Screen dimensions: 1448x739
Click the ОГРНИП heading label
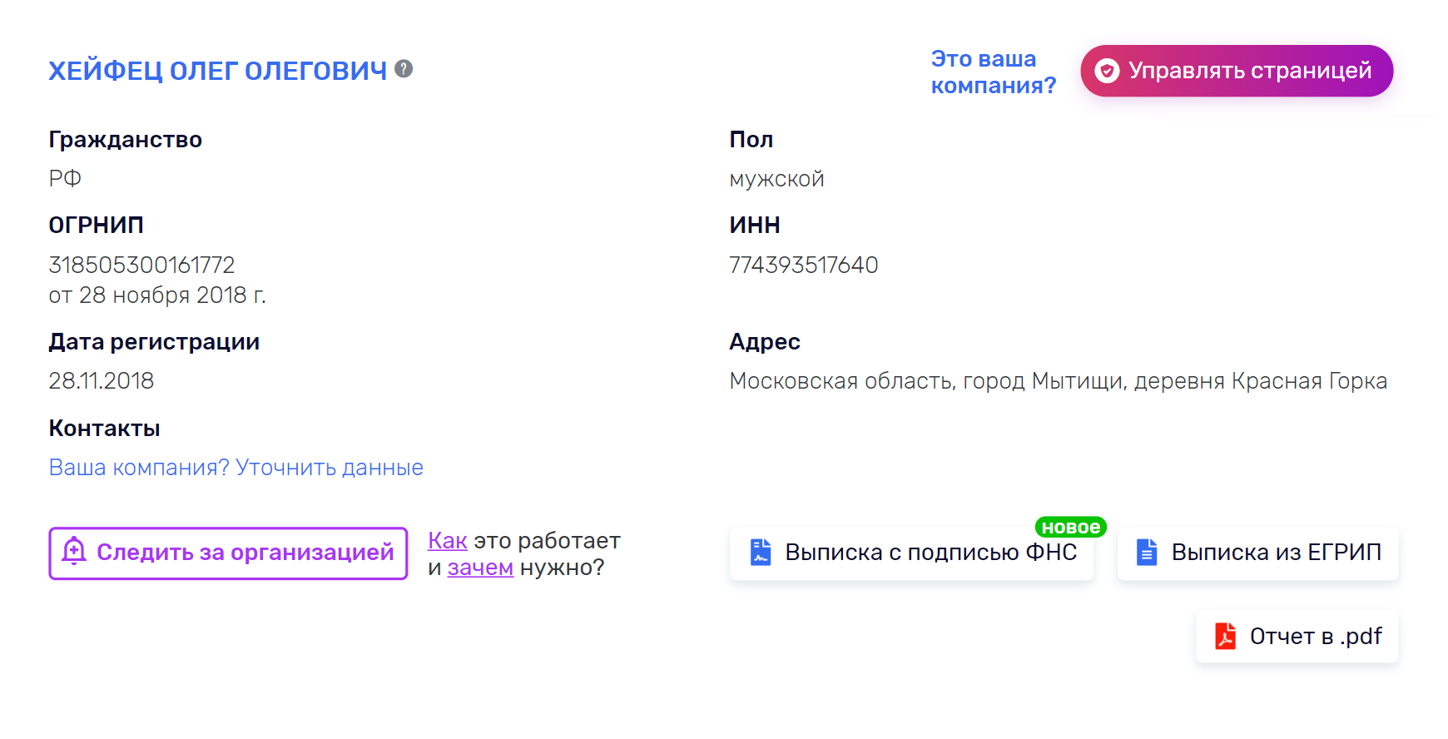tap(96, 225)
